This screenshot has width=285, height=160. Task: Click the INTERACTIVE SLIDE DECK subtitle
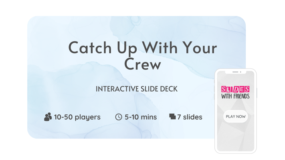tap(137, 89)
